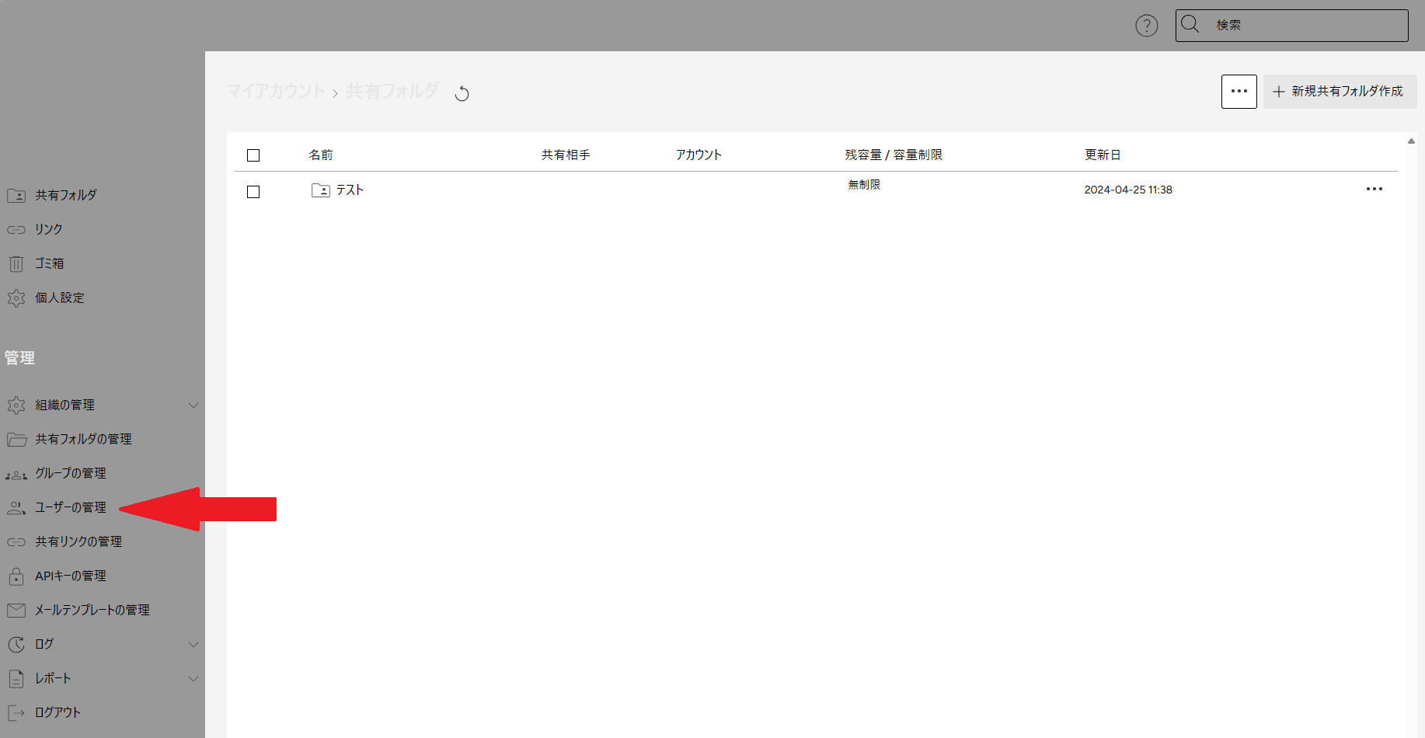Focus the 検索 search input field
Screen dimensions: 1425x738
pos(1291,26)
